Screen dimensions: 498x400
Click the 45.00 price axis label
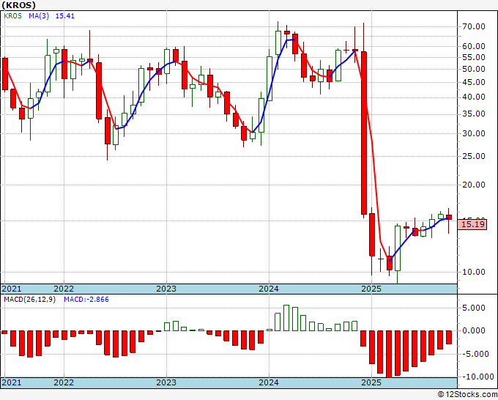pos(474,82)
